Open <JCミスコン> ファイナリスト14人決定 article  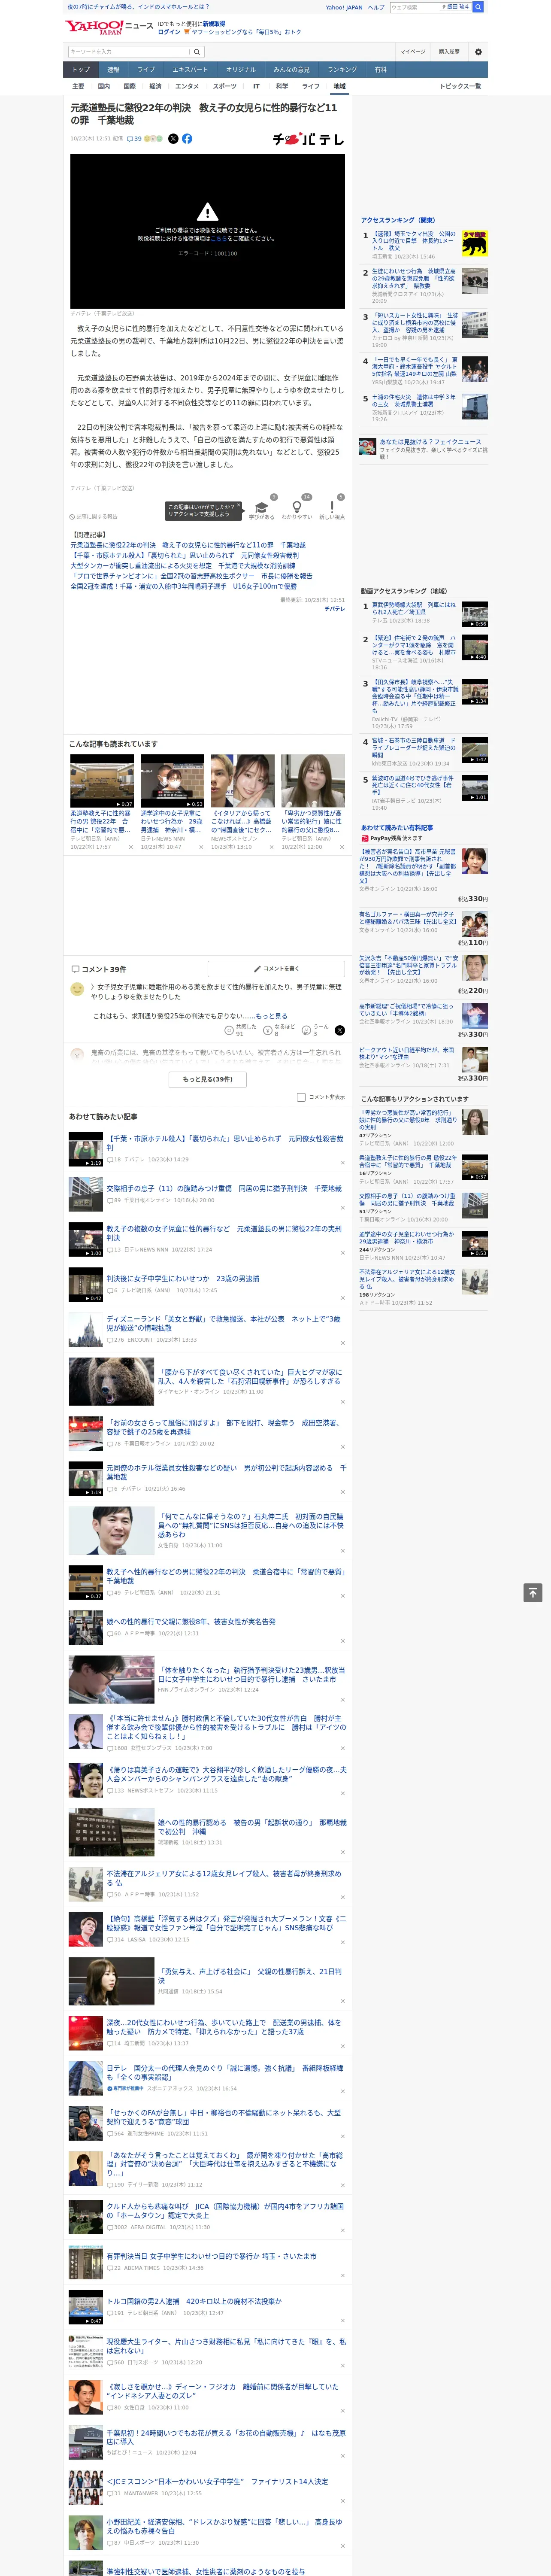[x=217, y=2481]
